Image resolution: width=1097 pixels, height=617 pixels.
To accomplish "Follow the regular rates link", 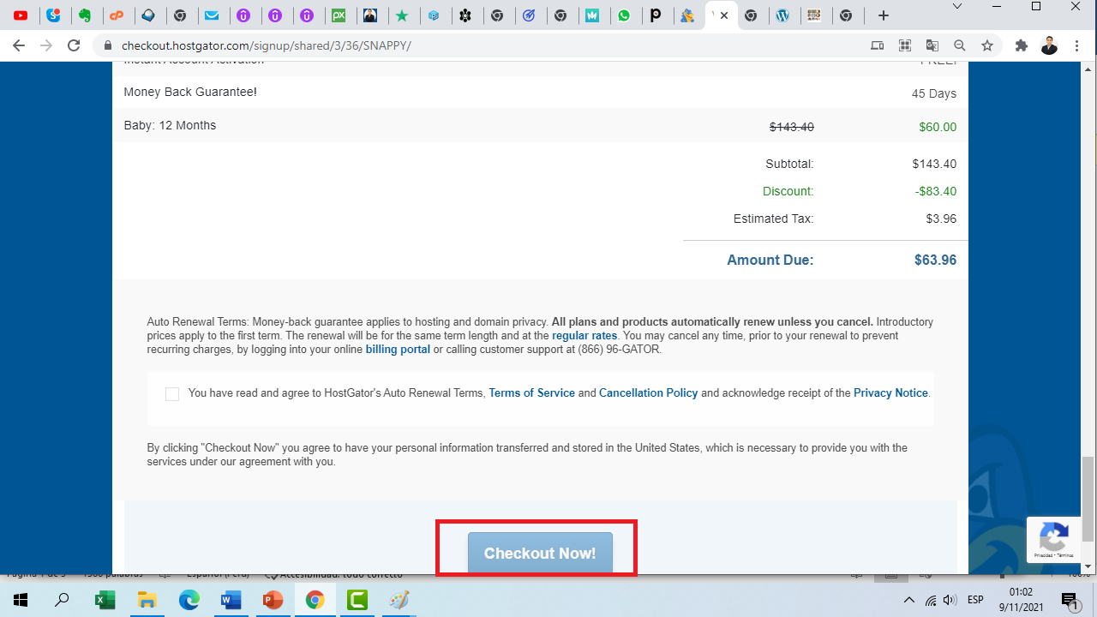I will click(x=584, y=336).
